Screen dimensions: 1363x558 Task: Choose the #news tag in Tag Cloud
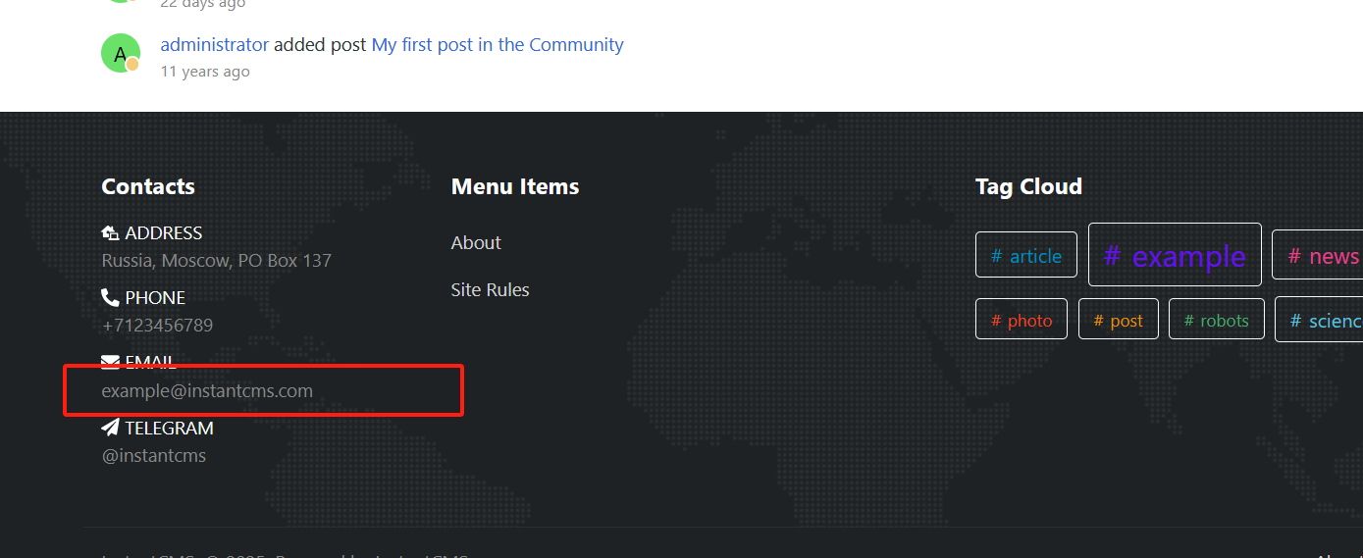[x=1318, y=255]
